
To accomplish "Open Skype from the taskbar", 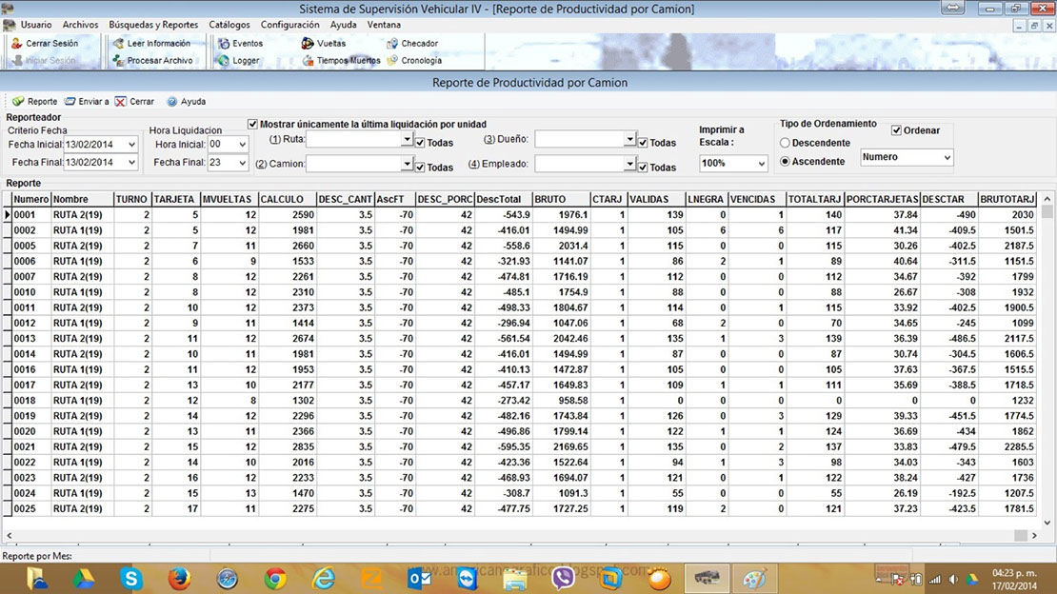I will pyautogui.click(x=130, y=578).
